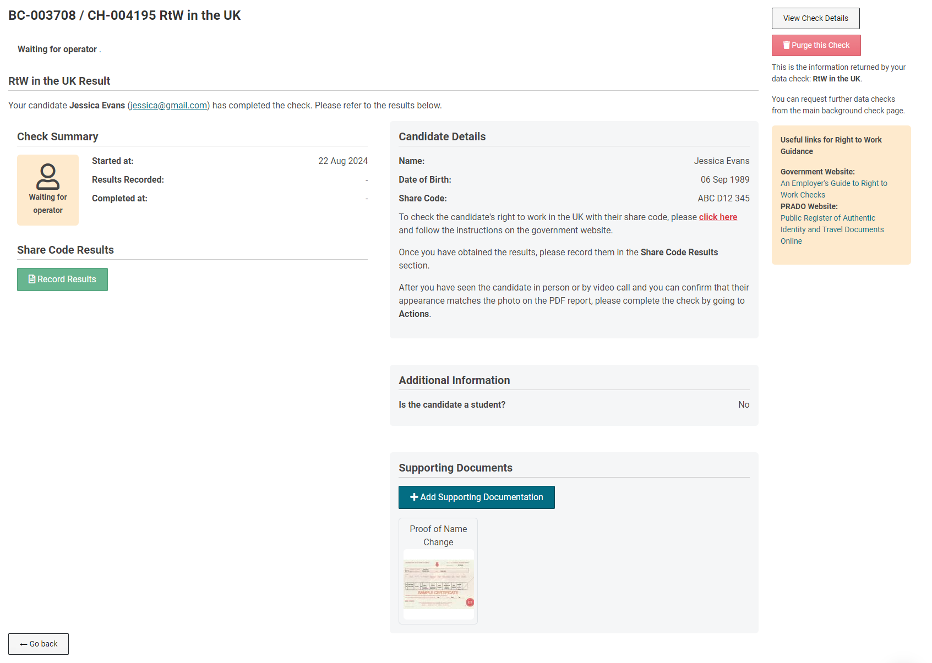Open the Proof of Name Change certificate thumbnail
This screenshot has width=932, height=663.
pyautogui.click(x=438, y=584)
